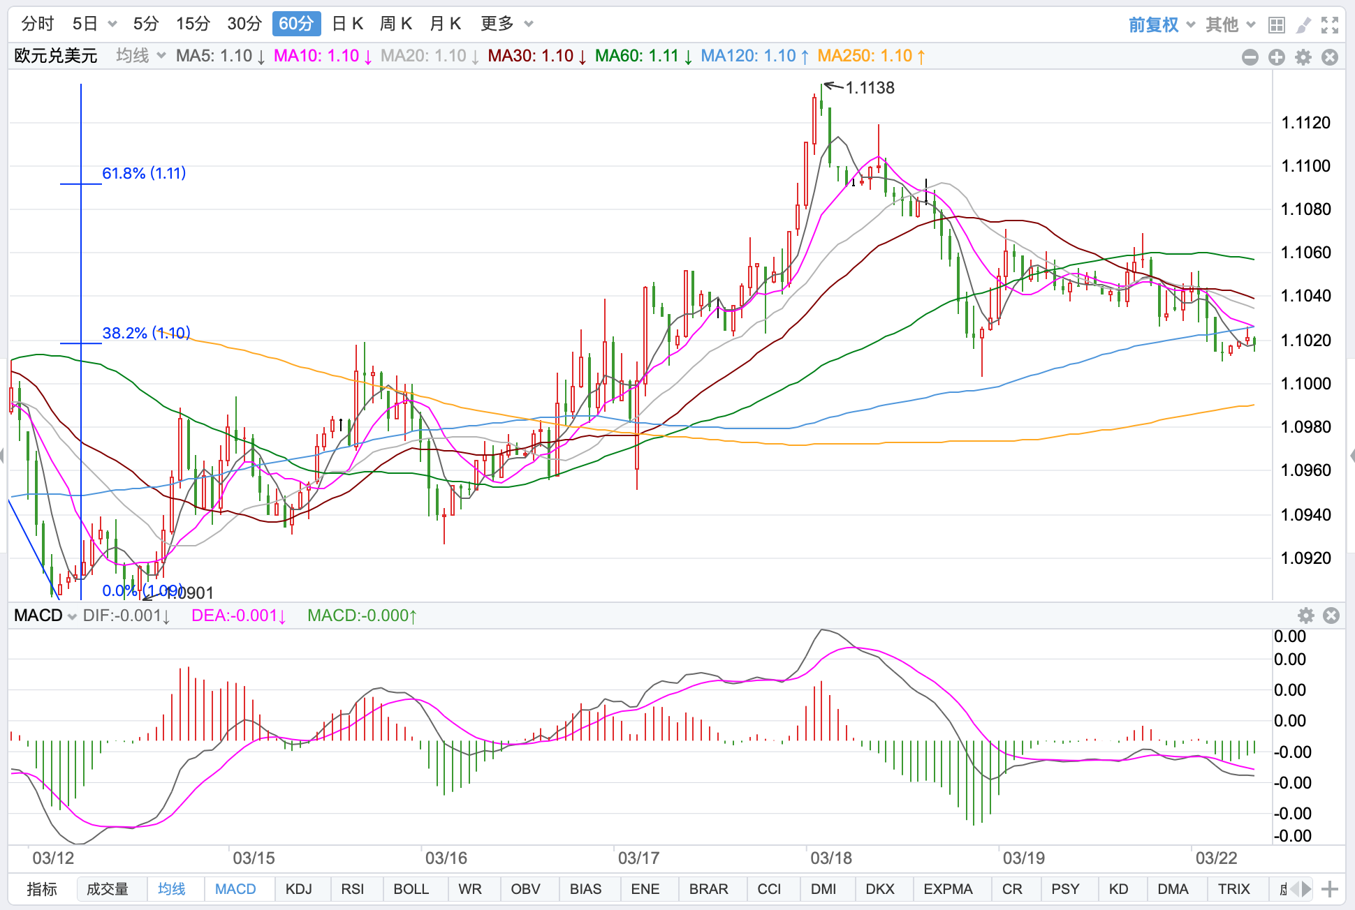Image resolution: width=1355 pixels, height=910 pixels.
Task: Click the 1.1138 high price marker
Action: point(870,88)
